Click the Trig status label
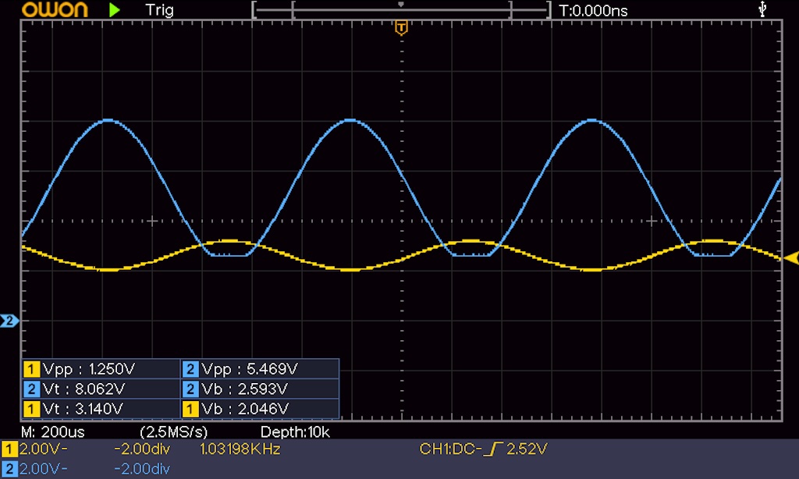799x479 pixels. point(159,10)
